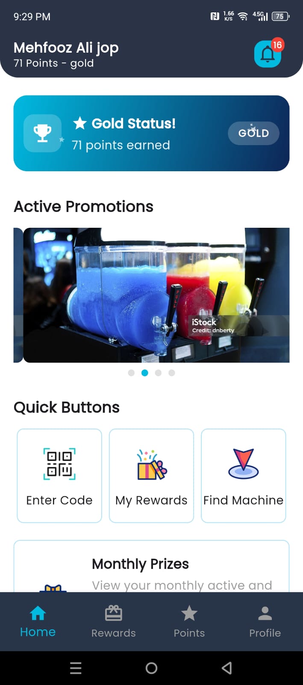The image size is (303, 685).
Task: Tap the Android back navigation triangle
Action: pos(227,668)
